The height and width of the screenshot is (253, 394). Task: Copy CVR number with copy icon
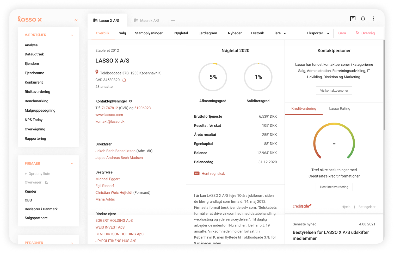click(x=124, y=80)
